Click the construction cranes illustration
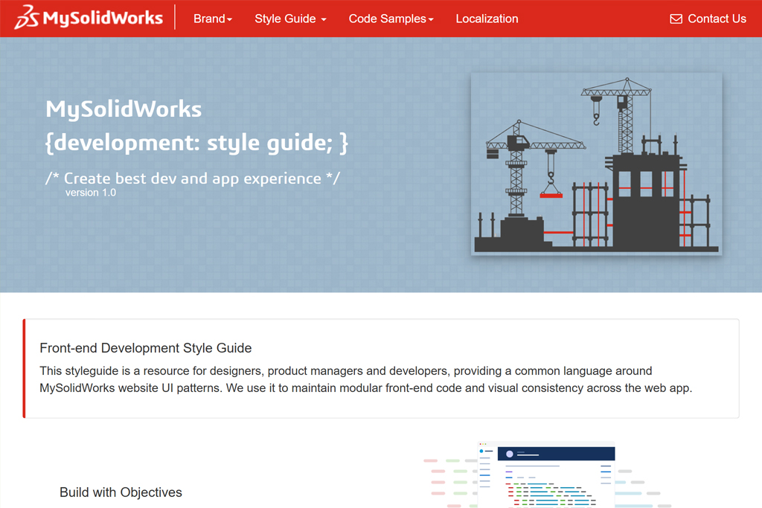 (x=596, y=164)
